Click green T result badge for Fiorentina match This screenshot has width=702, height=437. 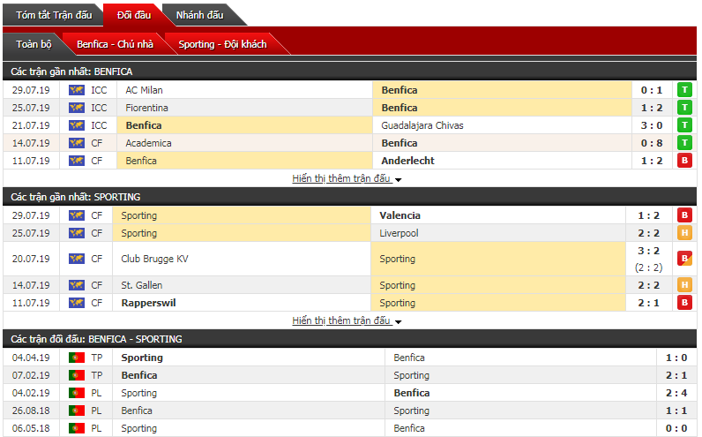click(684, 108)
